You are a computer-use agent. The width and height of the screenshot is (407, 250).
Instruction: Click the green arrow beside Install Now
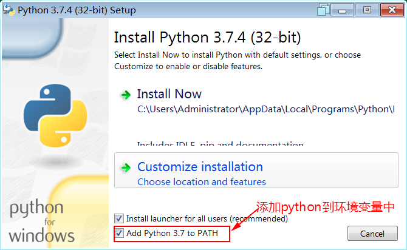click(126, 95)
